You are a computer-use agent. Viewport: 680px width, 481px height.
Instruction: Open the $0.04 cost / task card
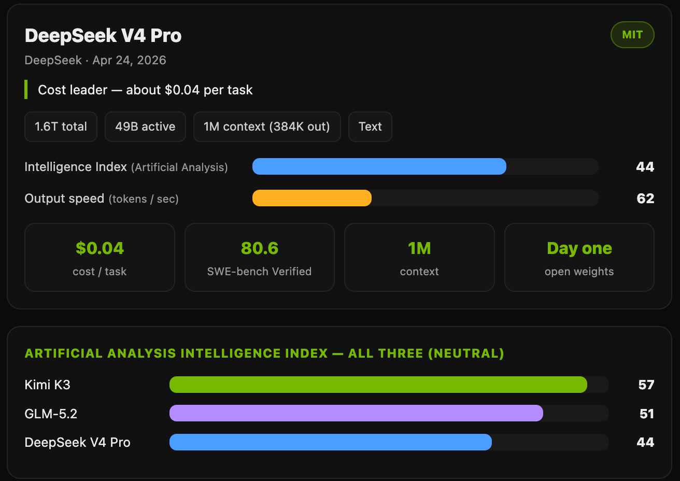(100, 257)
